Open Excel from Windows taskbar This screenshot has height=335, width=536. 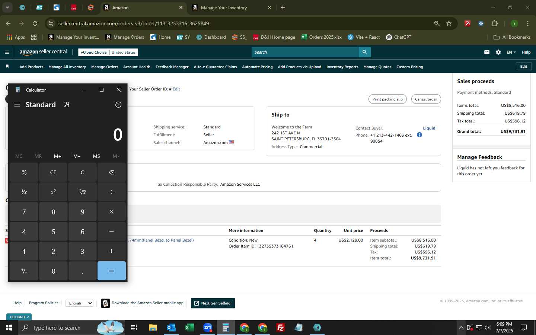[189, 328]
